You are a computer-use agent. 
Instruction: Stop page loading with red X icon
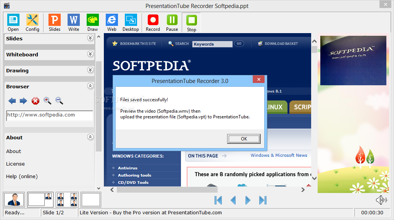tap(36, 101)
